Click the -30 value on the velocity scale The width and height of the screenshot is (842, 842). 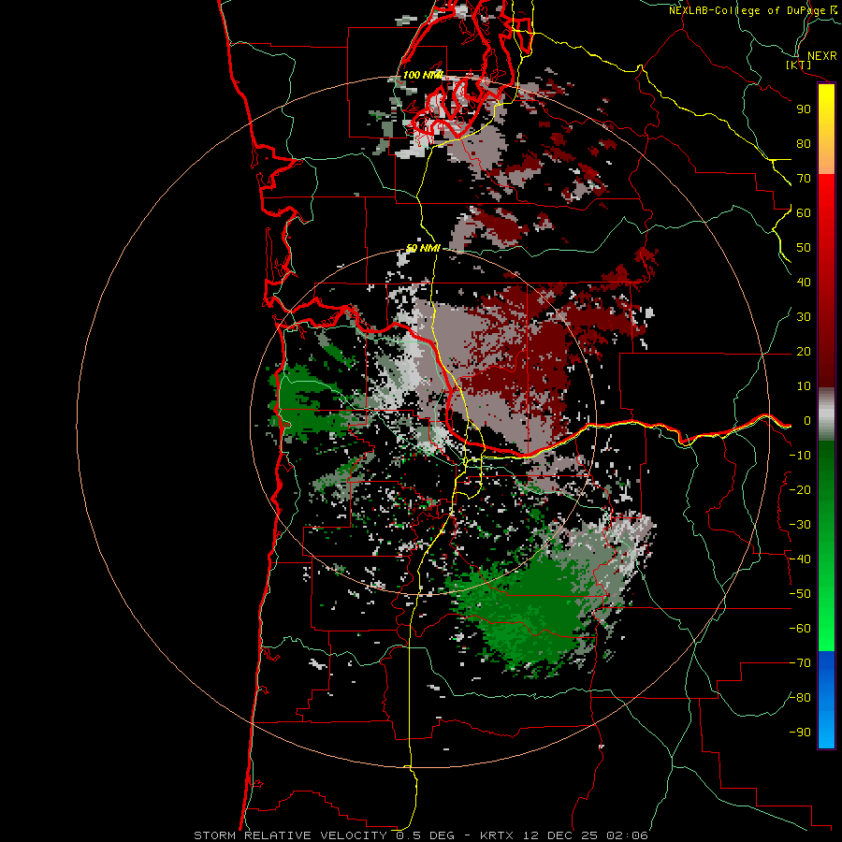tap(800, 525)
